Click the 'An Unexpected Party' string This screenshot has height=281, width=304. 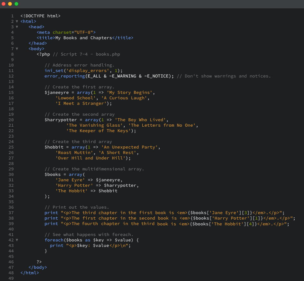click(x=130, y=147)
